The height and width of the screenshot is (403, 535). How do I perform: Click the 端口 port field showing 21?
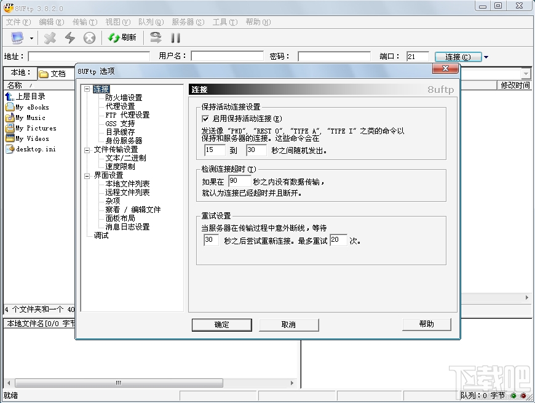point(418,57)
